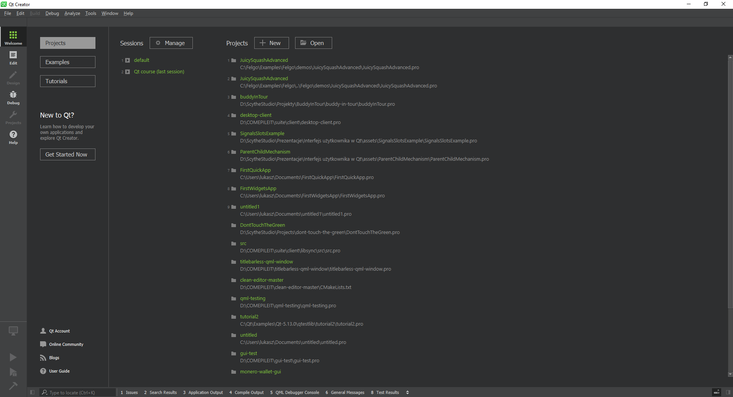
Task: Open the 'clean-editor-master' project
Action: (262, 280)
